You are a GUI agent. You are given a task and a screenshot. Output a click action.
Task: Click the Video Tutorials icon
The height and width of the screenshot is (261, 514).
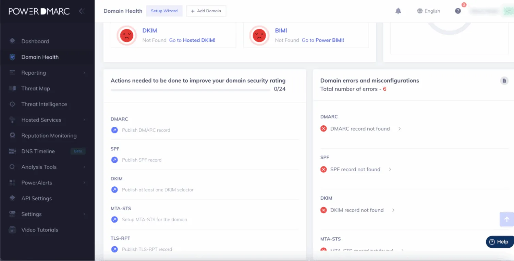click(12, 230)
